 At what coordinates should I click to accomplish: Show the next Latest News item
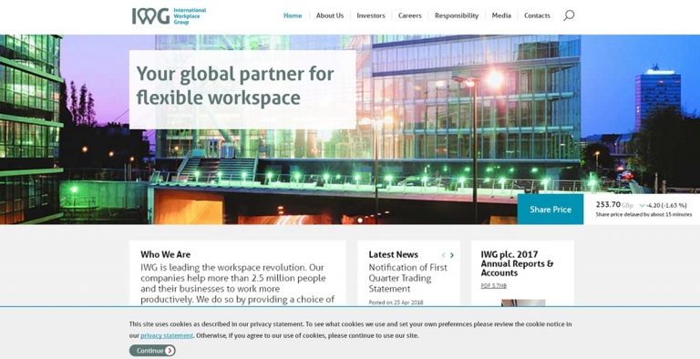[x=452, y=255]
